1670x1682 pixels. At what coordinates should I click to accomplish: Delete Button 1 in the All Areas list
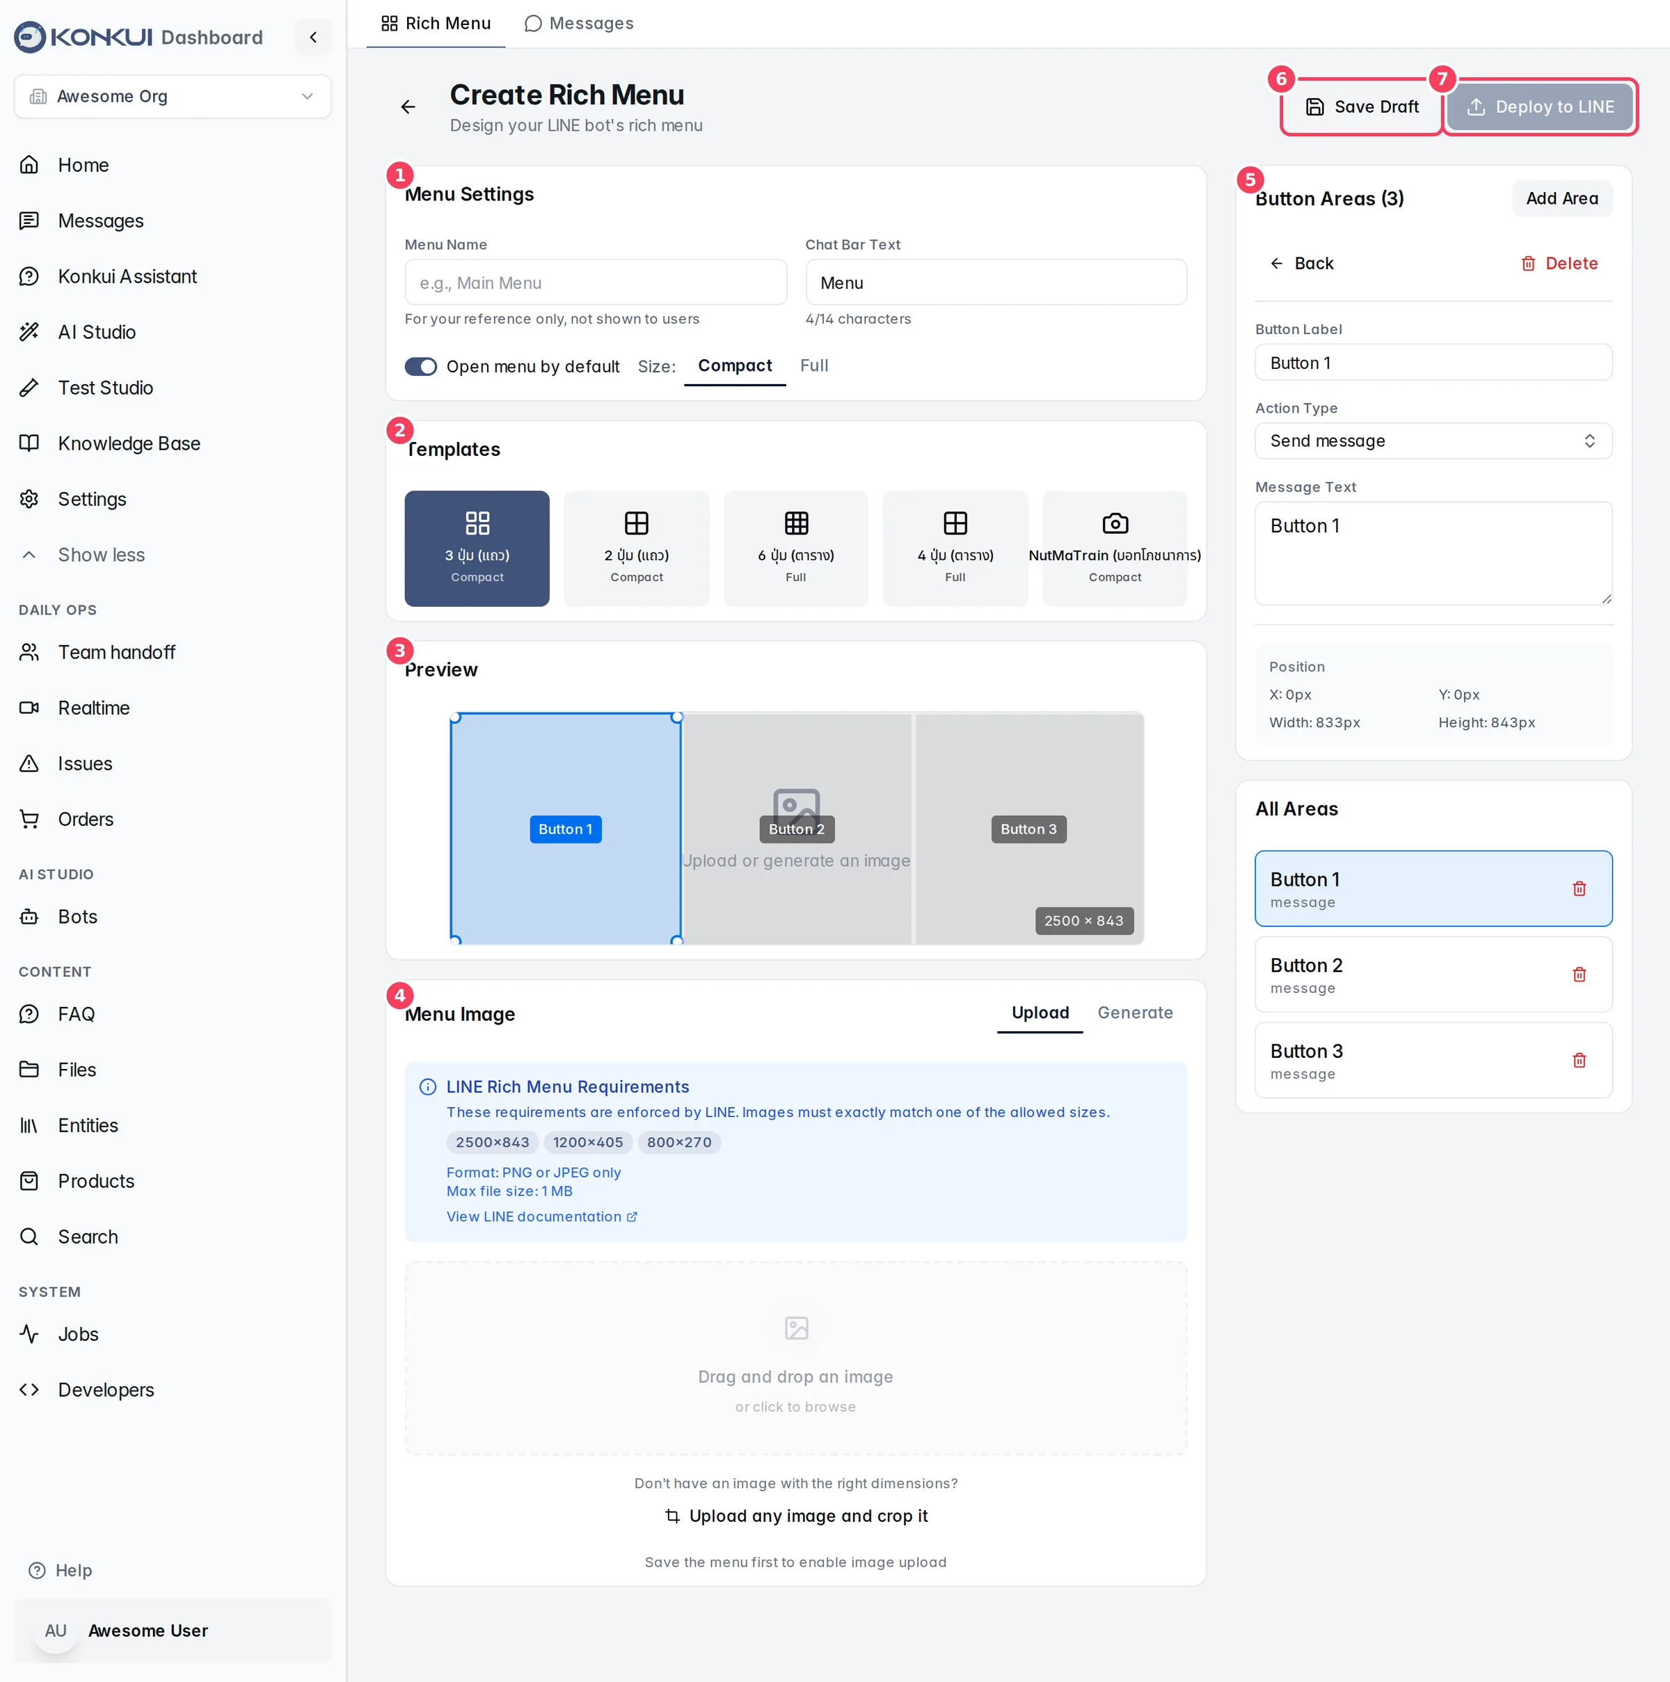[1579, 889]
